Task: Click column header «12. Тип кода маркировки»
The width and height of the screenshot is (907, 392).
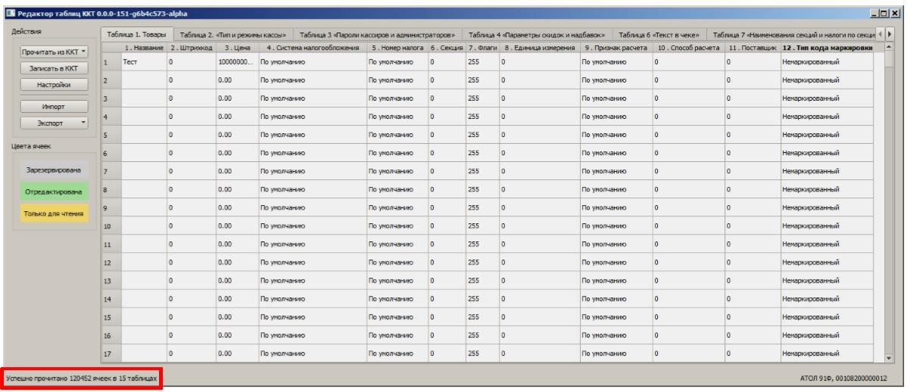Action: (x=826, y=48)
